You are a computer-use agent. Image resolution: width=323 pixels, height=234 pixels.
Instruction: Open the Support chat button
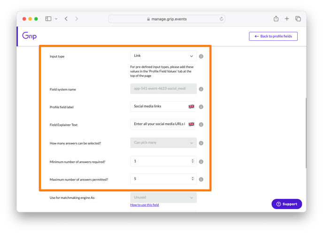(x=287, y=204)
